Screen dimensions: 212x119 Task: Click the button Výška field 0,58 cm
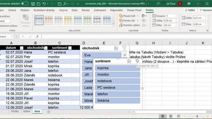169,20
